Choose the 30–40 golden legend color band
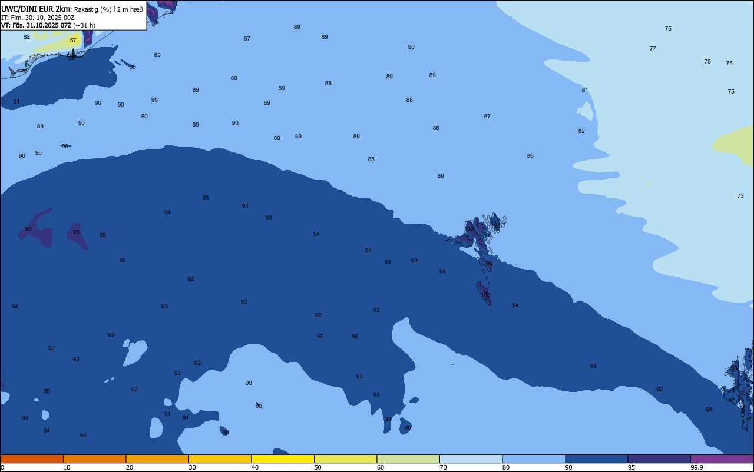 [220, 458]
